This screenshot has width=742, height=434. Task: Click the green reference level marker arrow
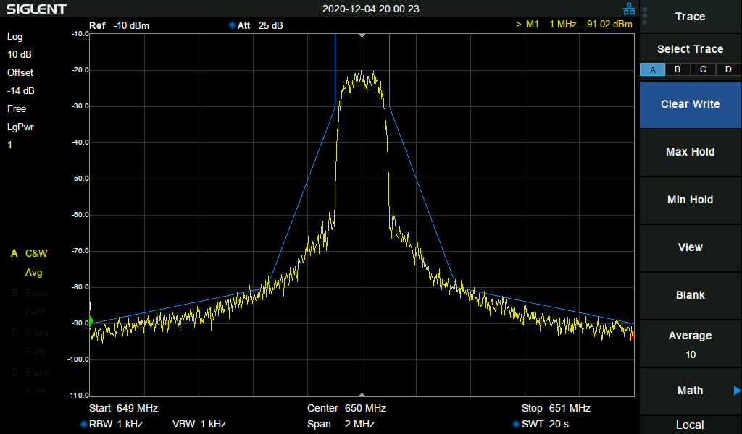pos(92,321)
